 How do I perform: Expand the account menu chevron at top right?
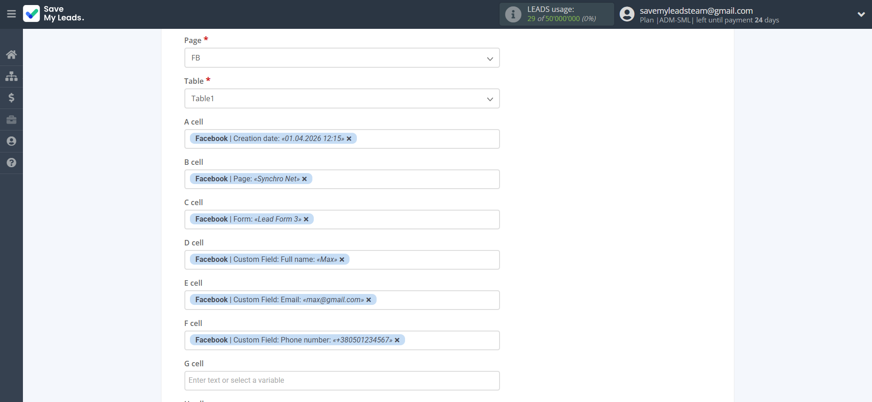[861, 14]
